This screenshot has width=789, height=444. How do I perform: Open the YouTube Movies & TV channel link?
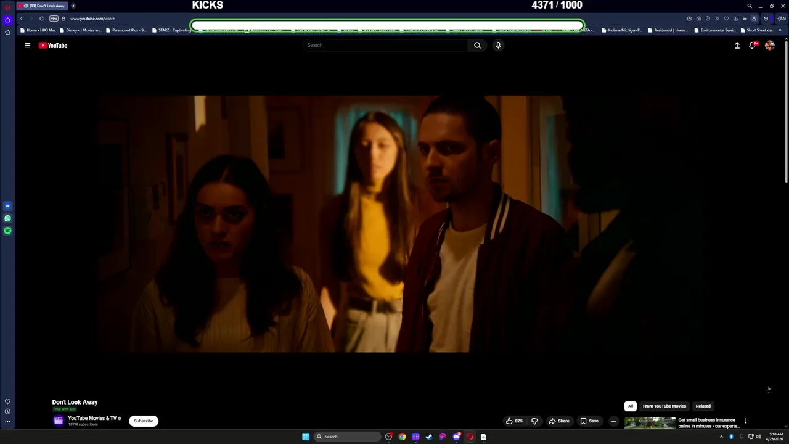pyautogui.click(x=92, y=418)
